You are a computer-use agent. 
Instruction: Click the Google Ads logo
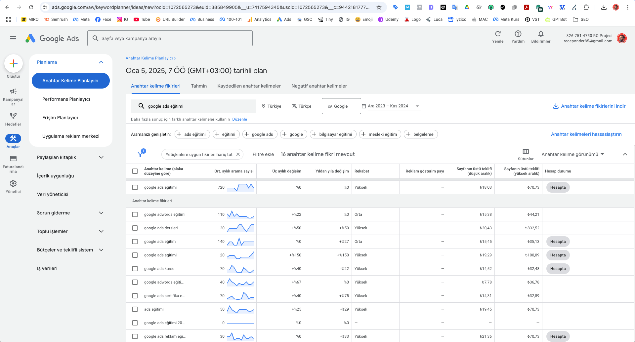point(52,38)
